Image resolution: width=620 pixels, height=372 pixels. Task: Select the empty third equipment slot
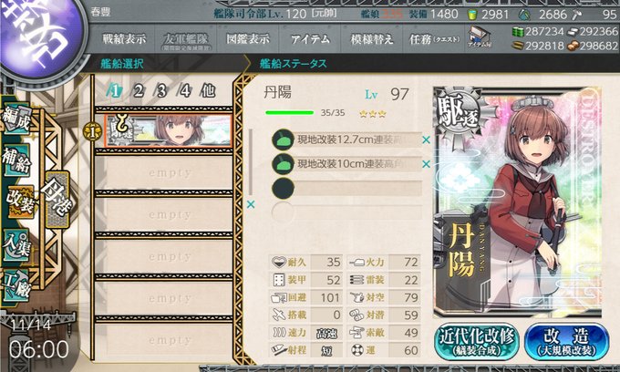(346, 188)
